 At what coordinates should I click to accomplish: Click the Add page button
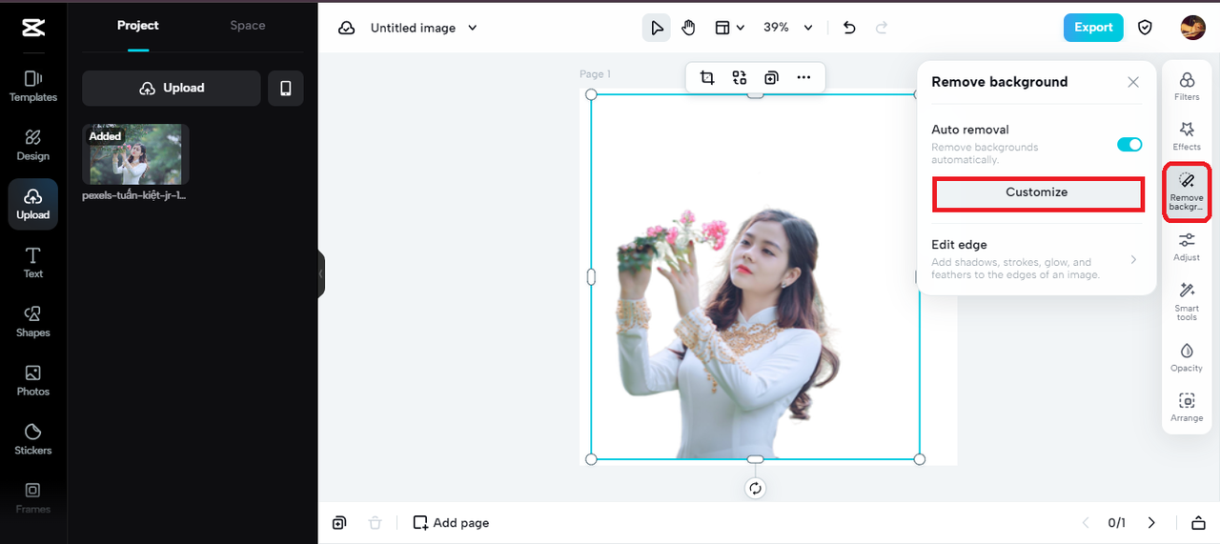pos(451,523)
